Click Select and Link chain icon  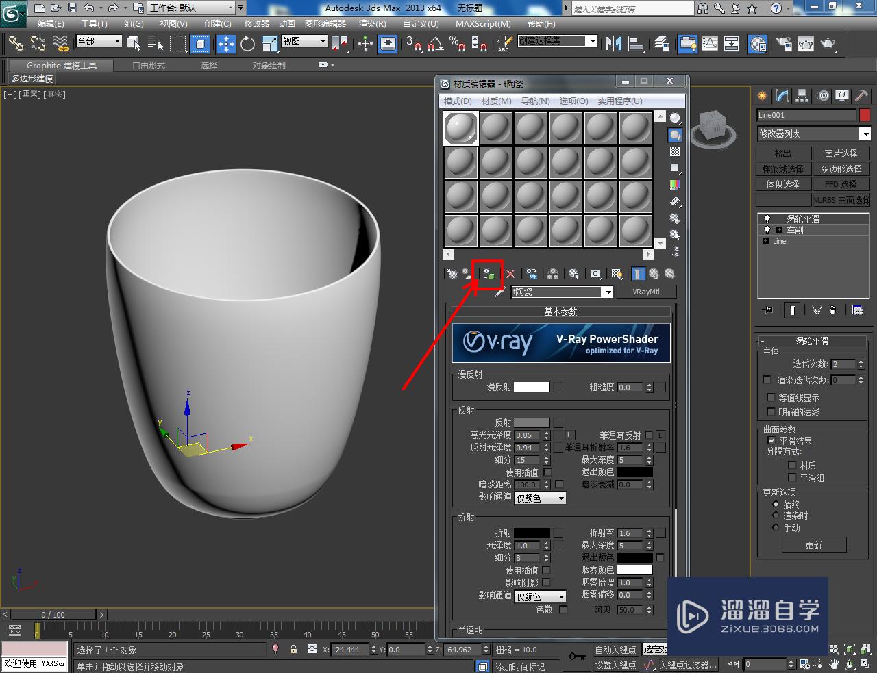[15, 44]
